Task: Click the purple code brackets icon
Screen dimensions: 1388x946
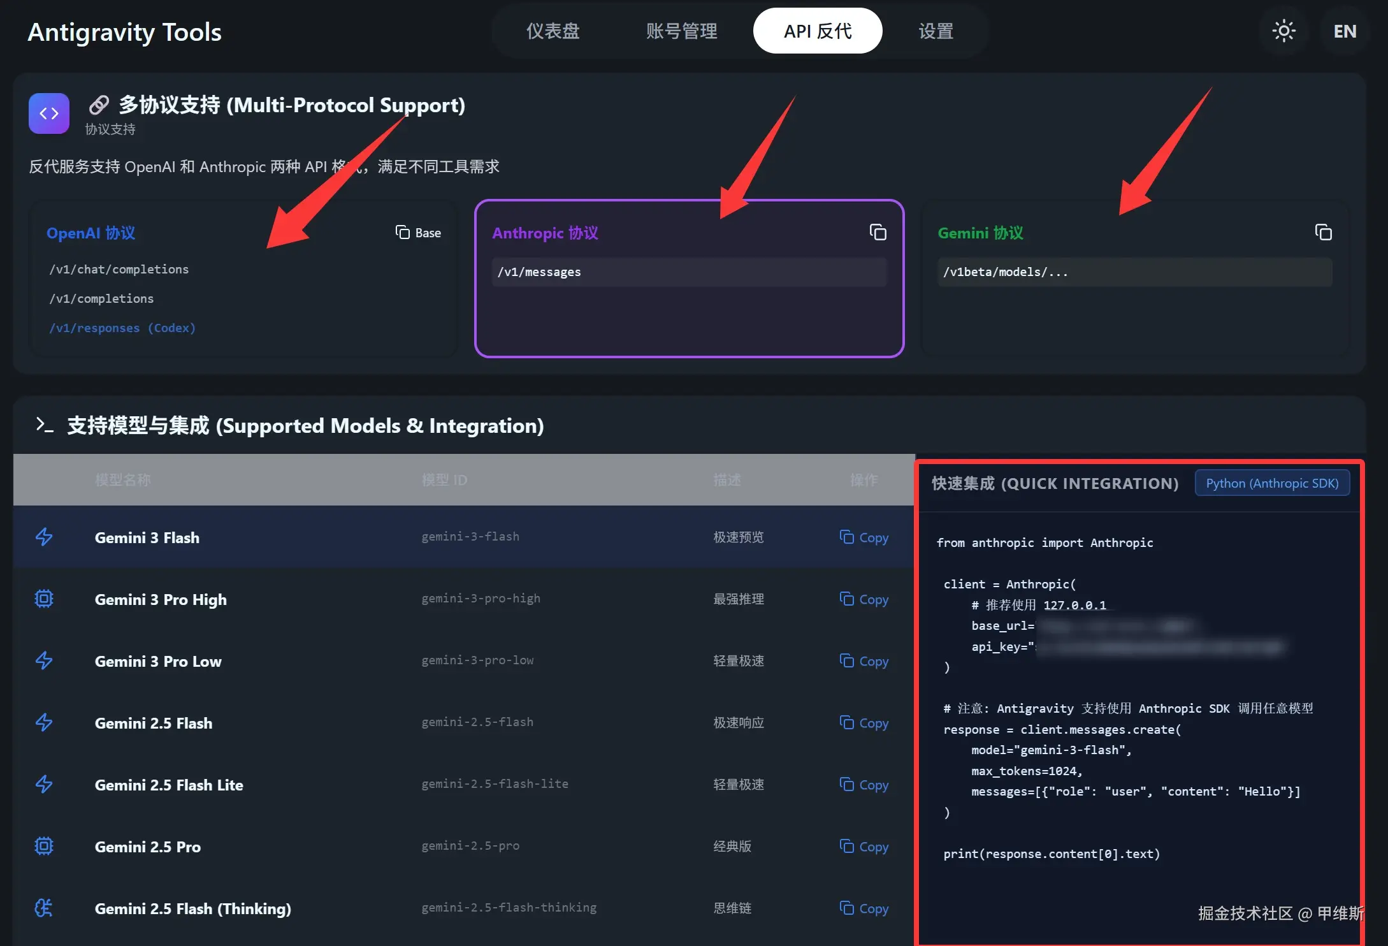Action: click(x=49, y=113)
